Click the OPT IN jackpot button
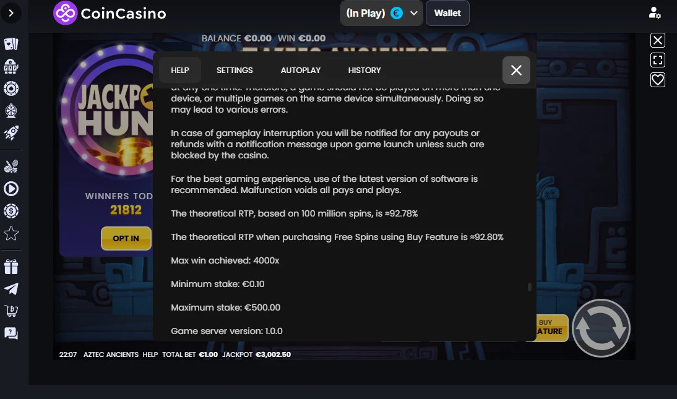 click(126, 238)
